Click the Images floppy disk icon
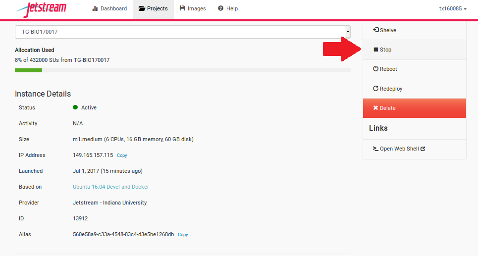The image size is (478, 256). [182, 8]
